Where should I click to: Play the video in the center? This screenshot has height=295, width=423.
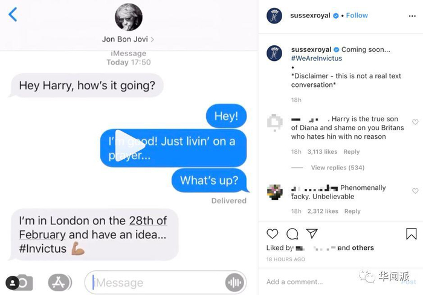[x=129, y=146]
